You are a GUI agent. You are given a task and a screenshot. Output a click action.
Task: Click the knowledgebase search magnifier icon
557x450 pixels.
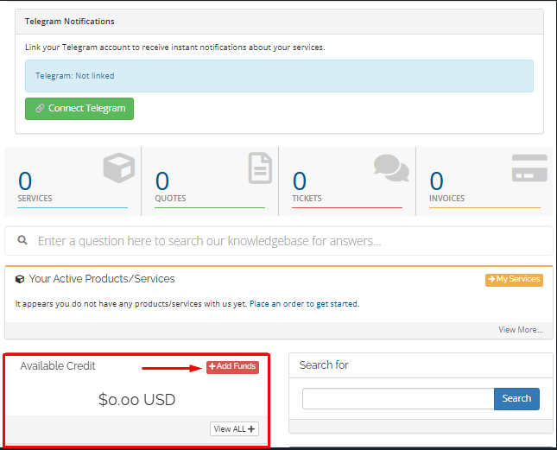pos(22,241)
